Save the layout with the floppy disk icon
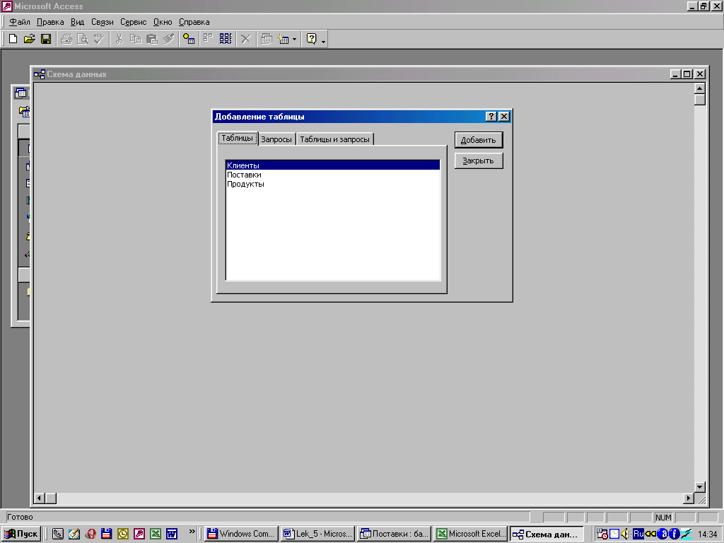The image size is (724, 543). pyautogui.click(x=46, y=40)
